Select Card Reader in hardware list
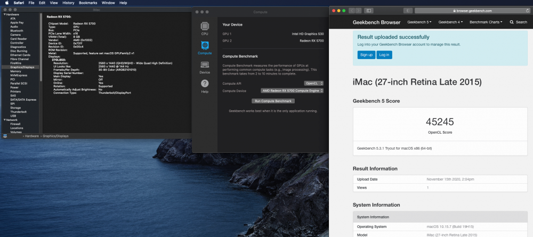This screenshot has height=237, width=533. (18, 39)
